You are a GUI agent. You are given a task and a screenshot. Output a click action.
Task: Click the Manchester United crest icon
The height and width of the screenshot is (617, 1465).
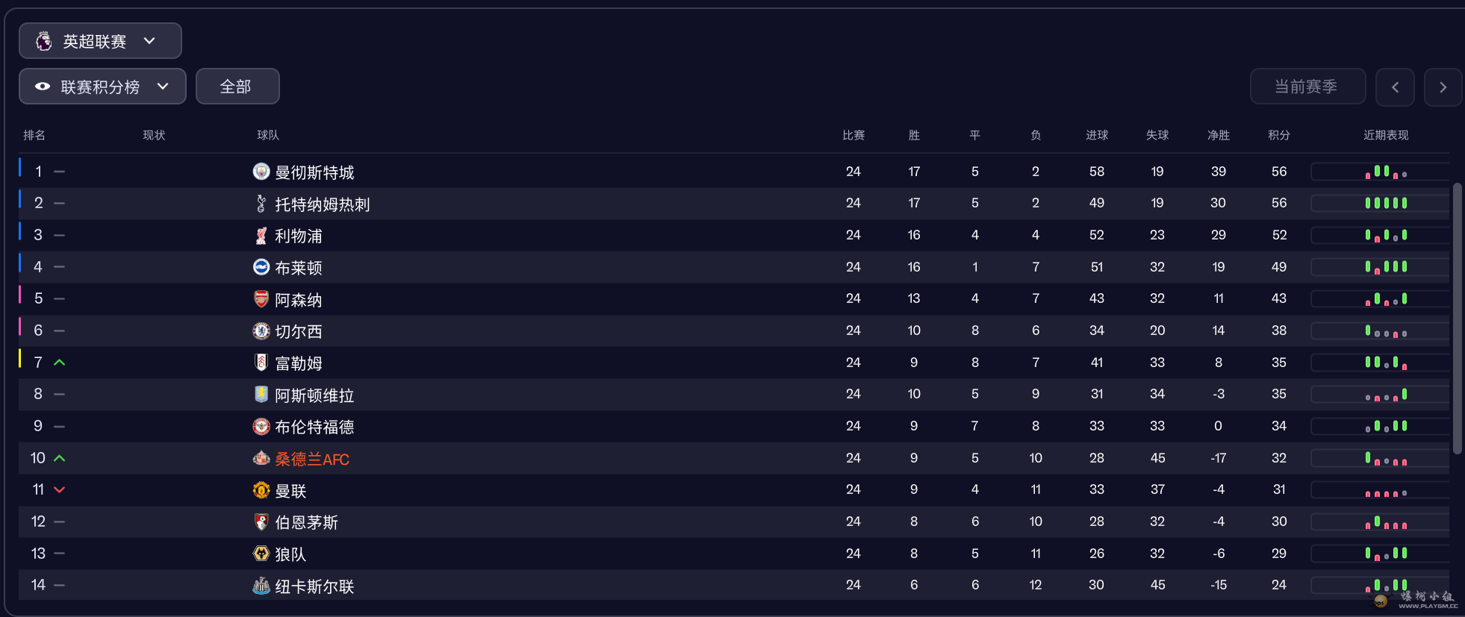pyautogui.click(x=261, y=489)
